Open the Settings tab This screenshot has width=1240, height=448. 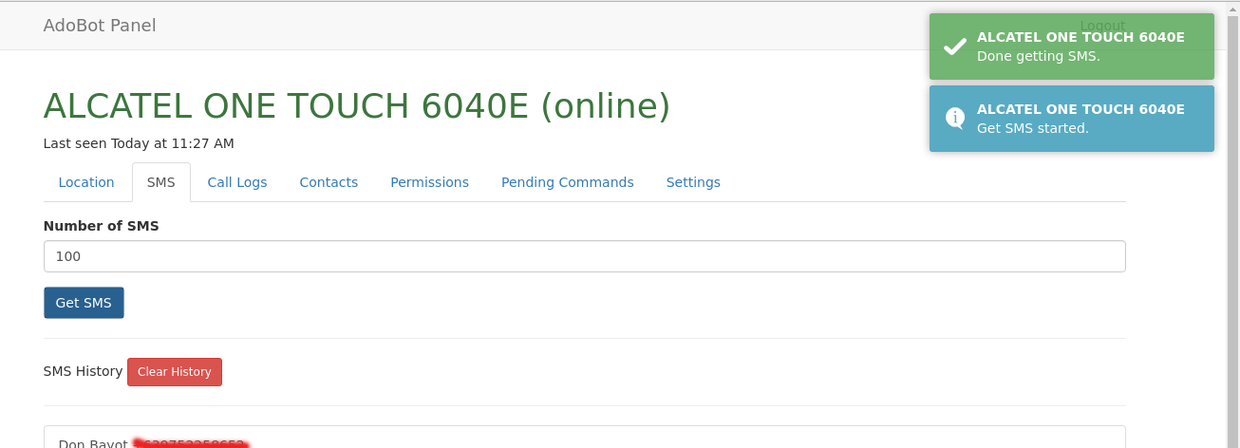click(x=693, y=182)
